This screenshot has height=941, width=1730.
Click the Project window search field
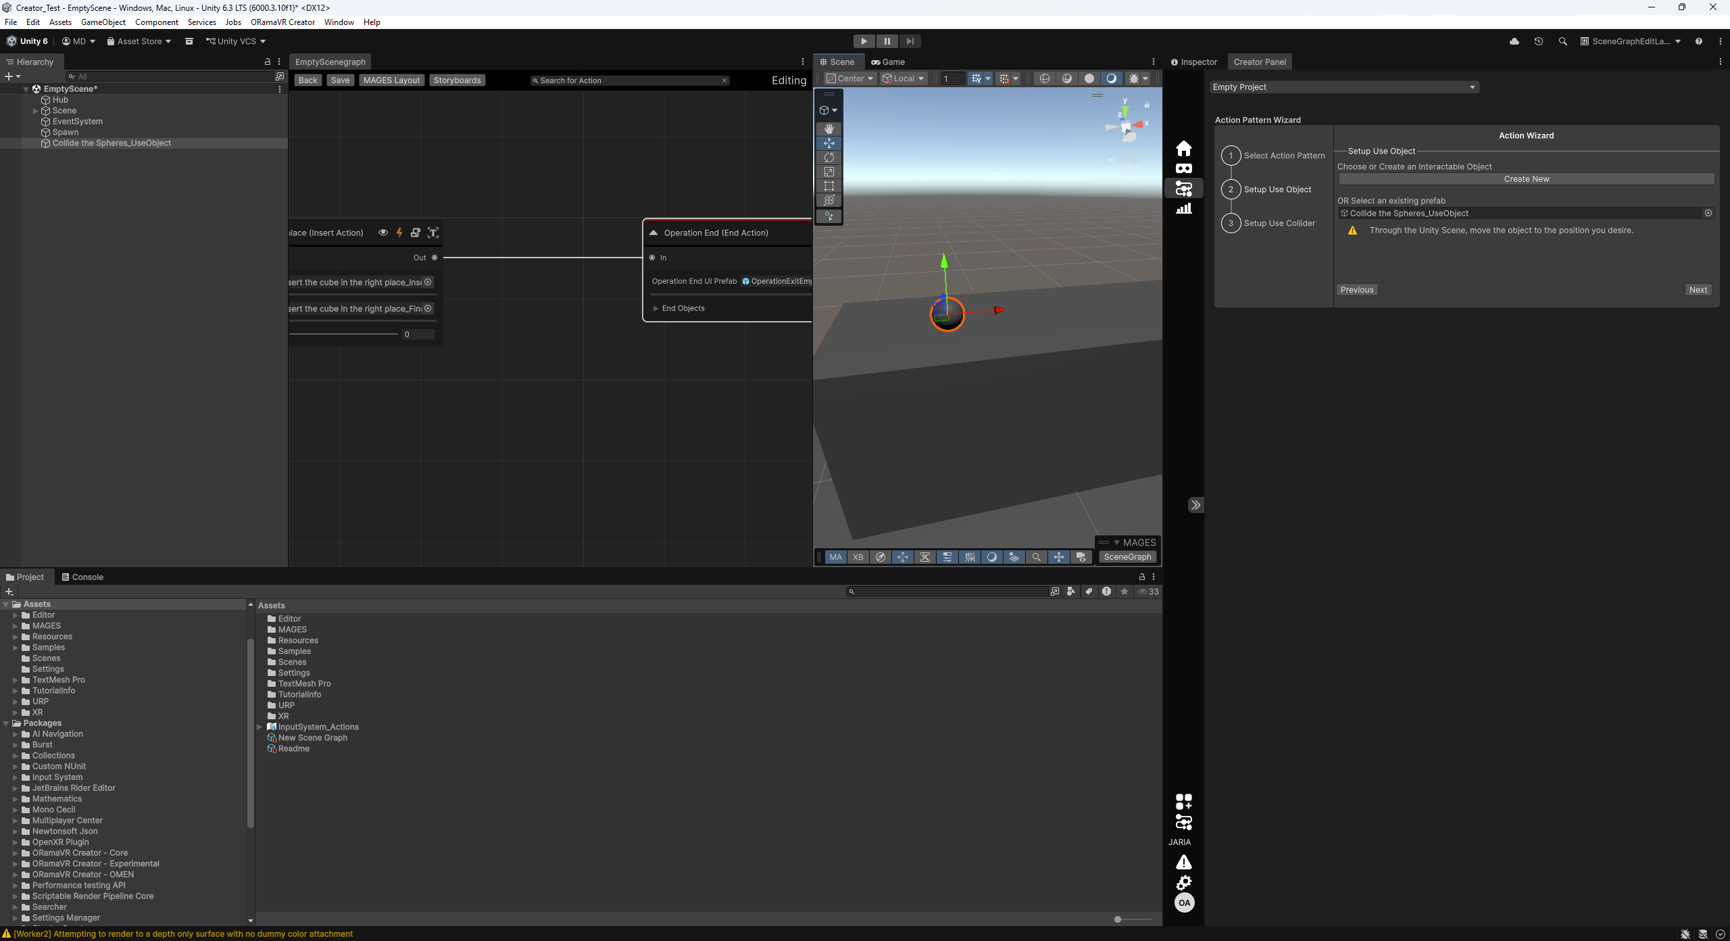tap(947, 592)
